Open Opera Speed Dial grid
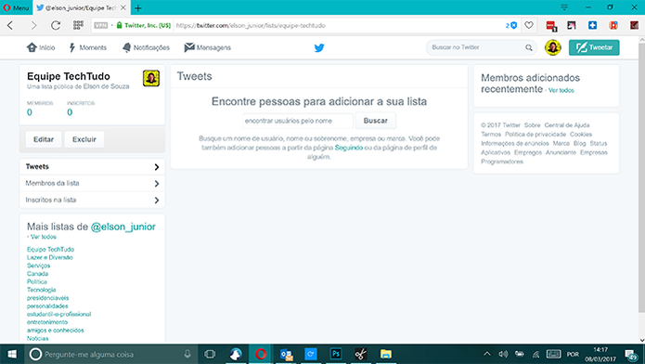The width and height of the screenshot is (645, 364). tap(78, 25)
